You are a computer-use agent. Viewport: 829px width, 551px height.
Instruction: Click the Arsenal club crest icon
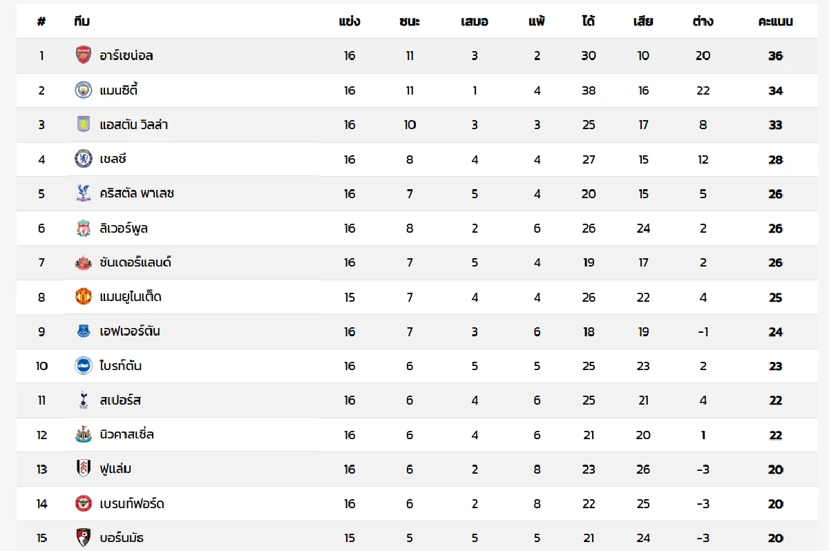tap(84, 56)
